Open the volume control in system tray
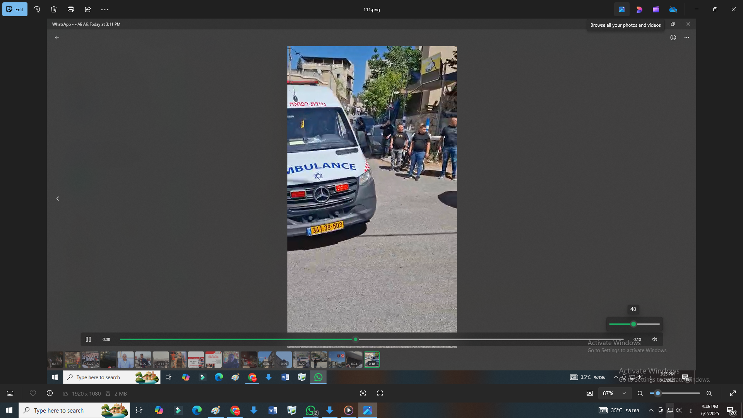 pos(679,410)
